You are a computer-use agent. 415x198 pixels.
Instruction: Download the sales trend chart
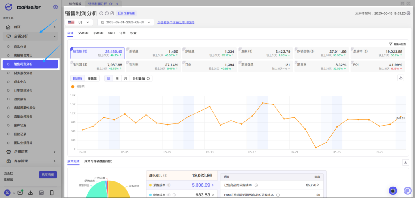click(401, 78)
